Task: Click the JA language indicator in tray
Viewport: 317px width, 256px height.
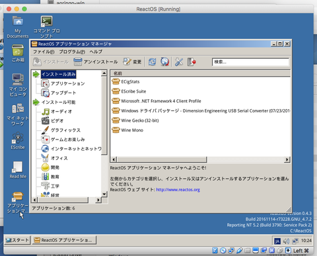Action: [277, 241]
